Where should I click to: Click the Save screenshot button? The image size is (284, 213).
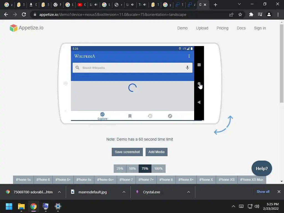coord(127,152)
